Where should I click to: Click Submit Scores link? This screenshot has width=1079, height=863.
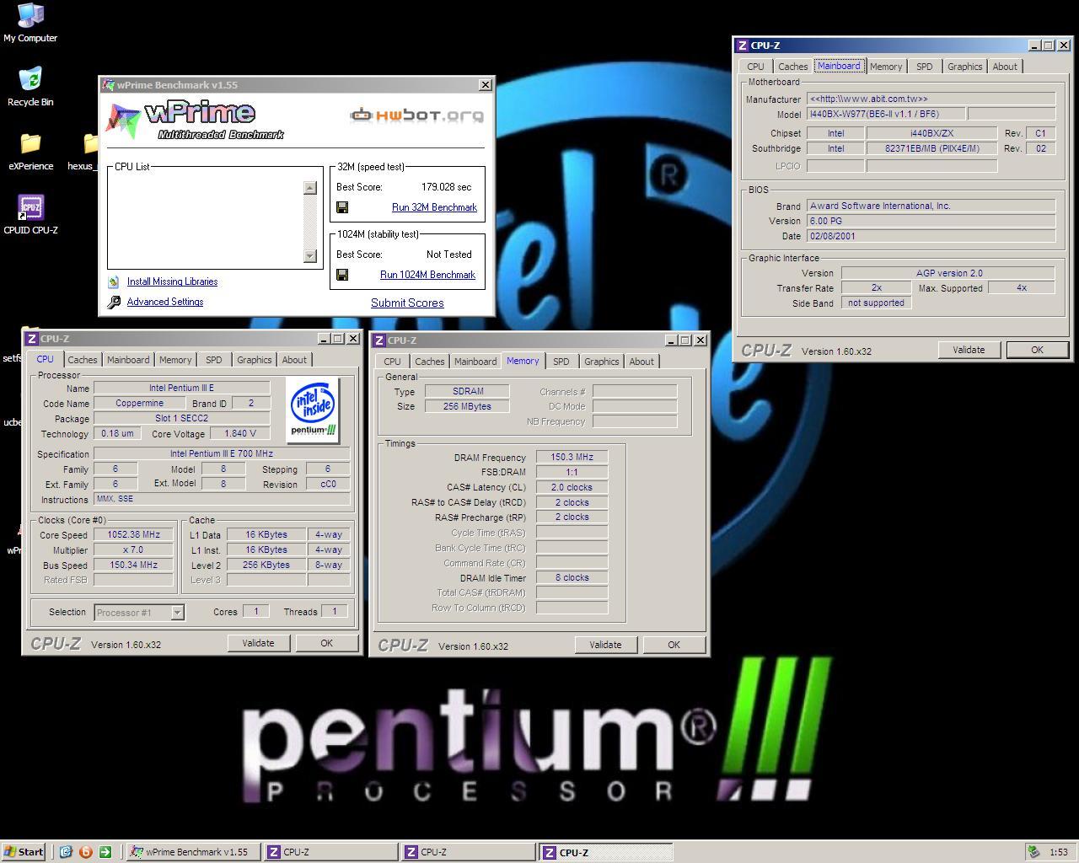[x=407, y=303]
